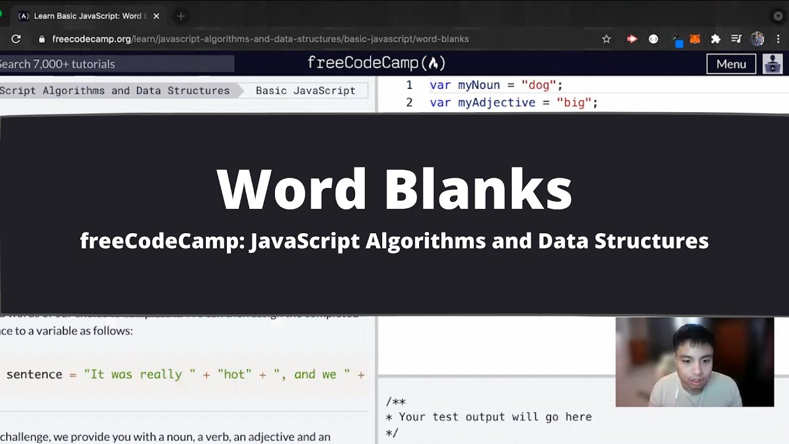Click the lock icon in address bar

click(x=41, y=39)
